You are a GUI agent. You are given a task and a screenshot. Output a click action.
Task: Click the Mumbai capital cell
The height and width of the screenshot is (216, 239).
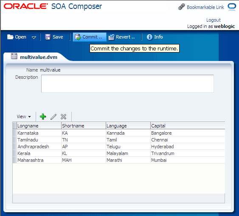188,160
